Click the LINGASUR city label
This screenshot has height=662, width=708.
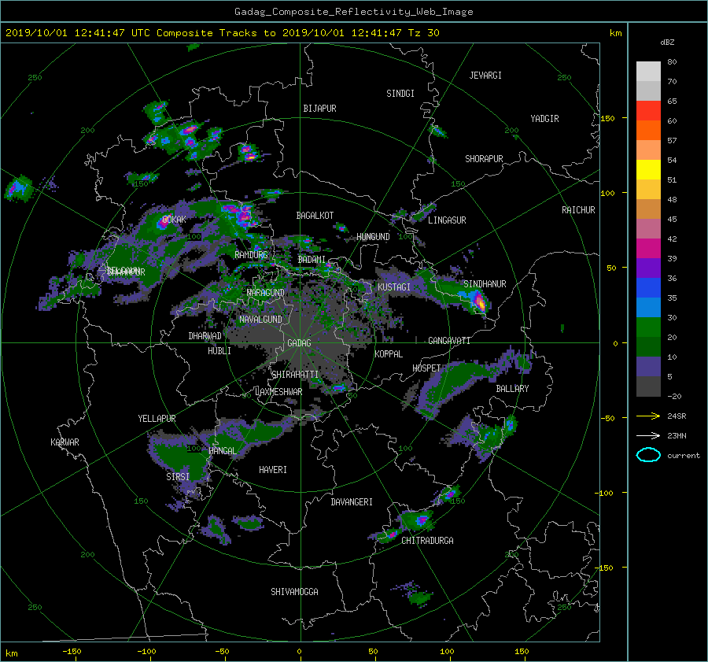(x=447, y=220)
